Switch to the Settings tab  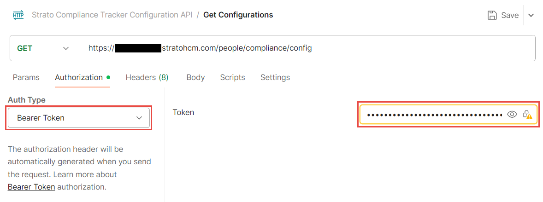[x=275, y=77]
